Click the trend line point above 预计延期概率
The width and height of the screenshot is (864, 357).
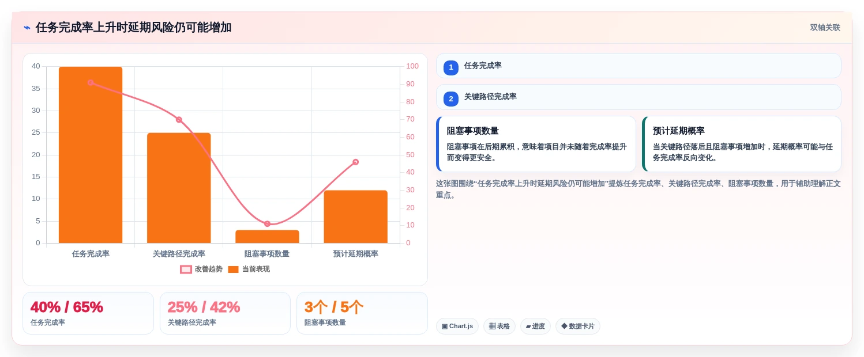(355, 162)
